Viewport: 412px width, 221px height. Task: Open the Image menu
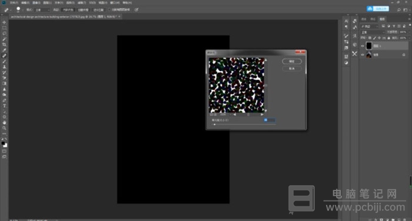(x=36, y=2)
